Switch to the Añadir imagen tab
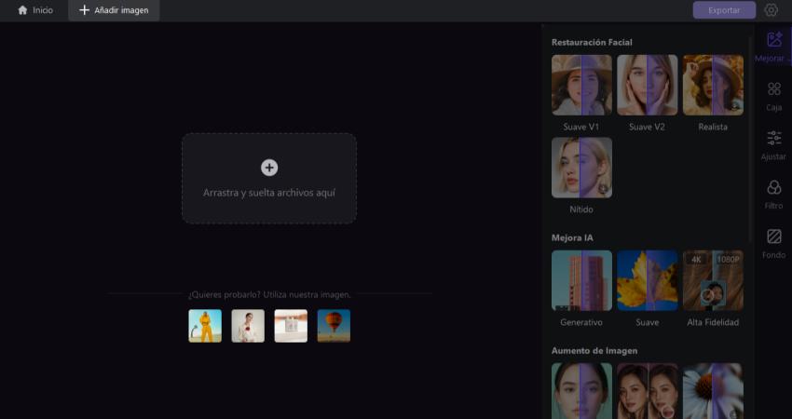Viewport: 792px width, 419px height. click(x=114, y=10)
